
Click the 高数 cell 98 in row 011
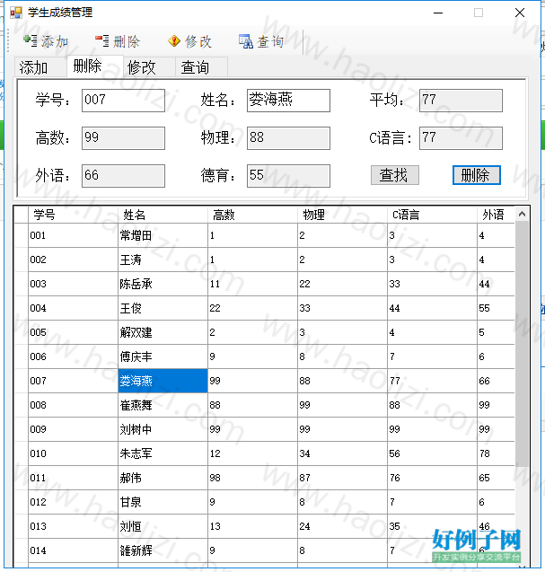[252, 478]
